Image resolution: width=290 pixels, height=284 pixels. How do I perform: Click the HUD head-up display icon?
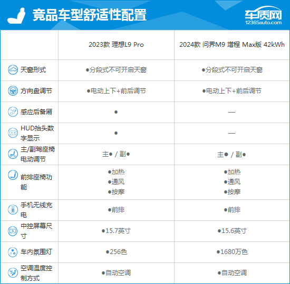click(13, 133)
